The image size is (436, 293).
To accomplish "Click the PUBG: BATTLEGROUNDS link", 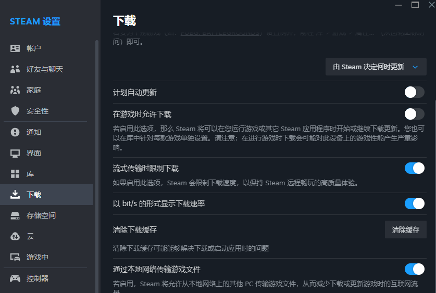I will coord(220,34).
